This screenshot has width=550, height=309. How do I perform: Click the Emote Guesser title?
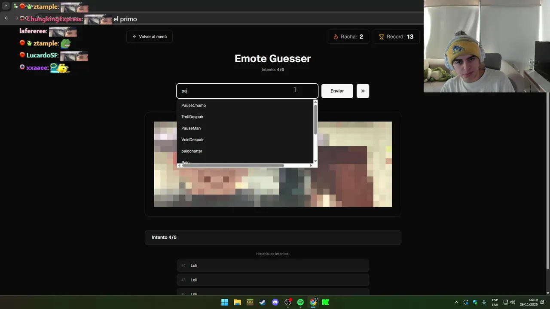coord(273,59)
